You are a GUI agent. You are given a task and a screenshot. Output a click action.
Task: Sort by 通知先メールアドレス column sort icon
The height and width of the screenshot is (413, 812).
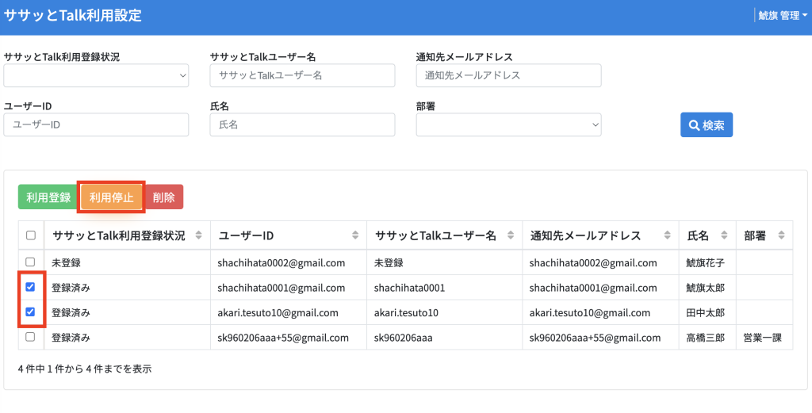668,235
